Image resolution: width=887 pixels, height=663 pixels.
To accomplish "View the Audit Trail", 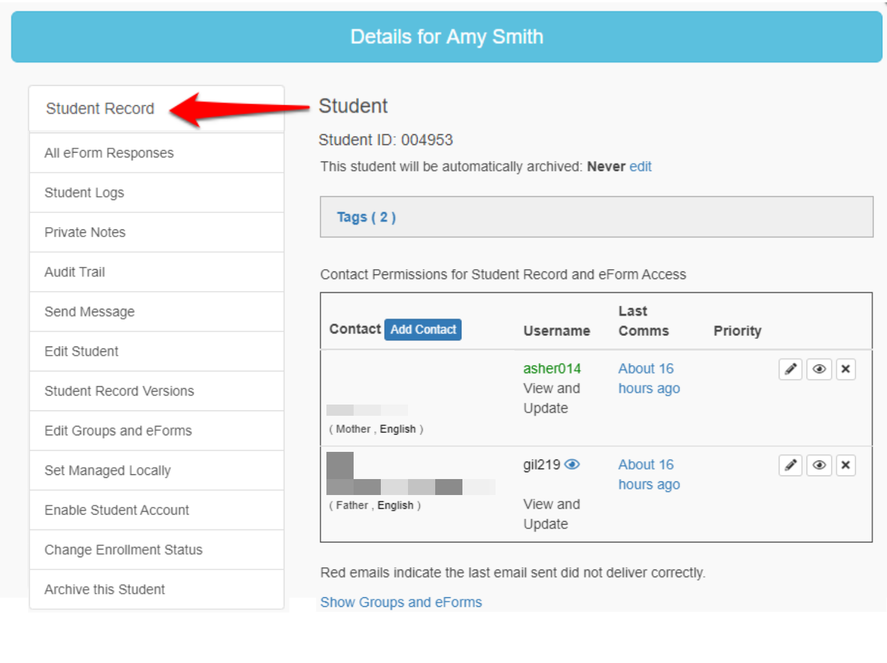I will [x=75, y=272].
